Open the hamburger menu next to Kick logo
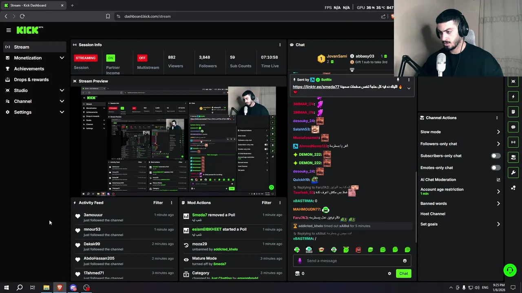 tap(9, 30)
